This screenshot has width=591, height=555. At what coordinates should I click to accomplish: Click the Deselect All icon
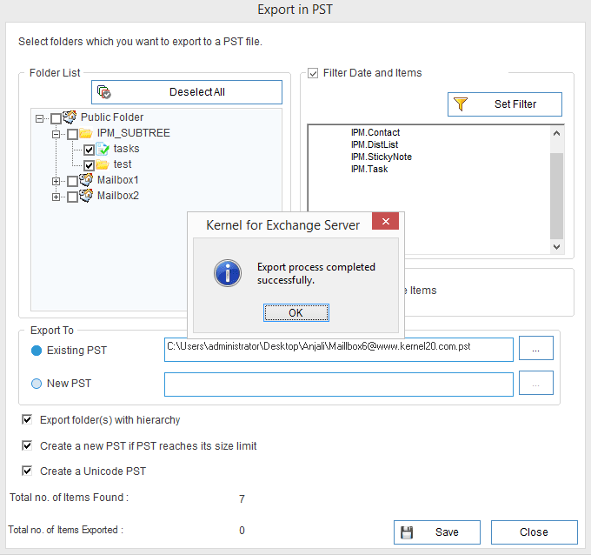click(104, 92)
